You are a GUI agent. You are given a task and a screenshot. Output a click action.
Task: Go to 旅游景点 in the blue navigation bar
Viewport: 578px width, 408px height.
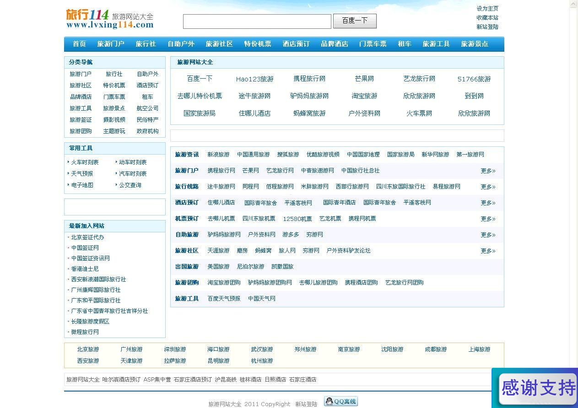click(x=475, y=44)
